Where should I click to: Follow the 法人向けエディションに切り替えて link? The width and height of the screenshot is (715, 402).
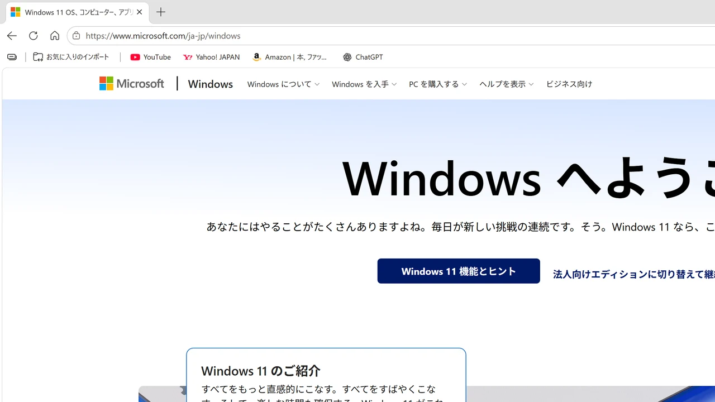tap(634, 274)
